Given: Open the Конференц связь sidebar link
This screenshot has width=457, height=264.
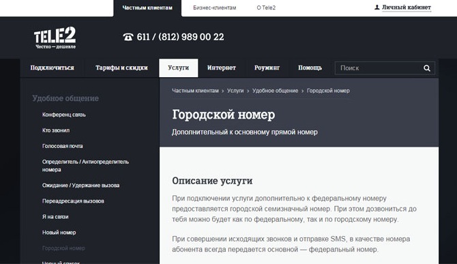Looking at the screenshot, I should [64, 115].
